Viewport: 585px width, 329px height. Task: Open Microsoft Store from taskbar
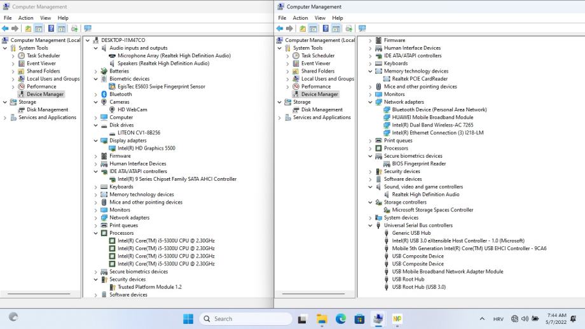pyautogui.click(x=359, y=319)
